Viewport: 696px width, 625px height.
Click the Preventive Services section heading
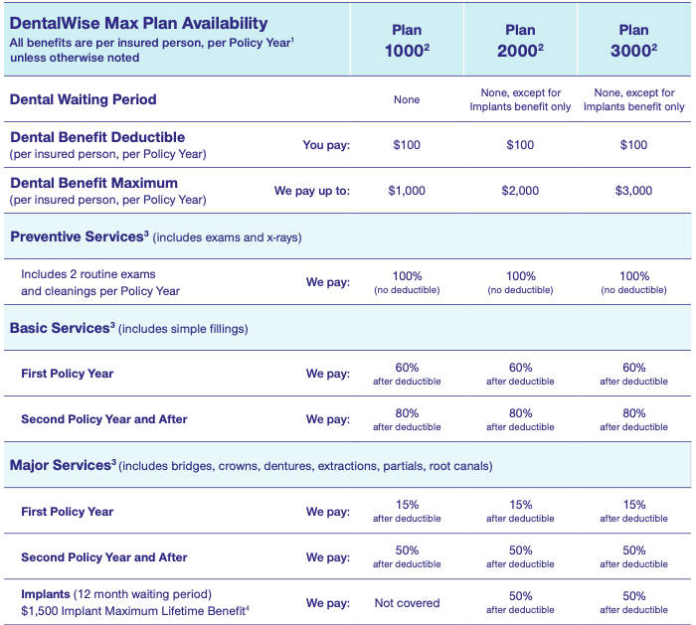click(x=80, y=236)
